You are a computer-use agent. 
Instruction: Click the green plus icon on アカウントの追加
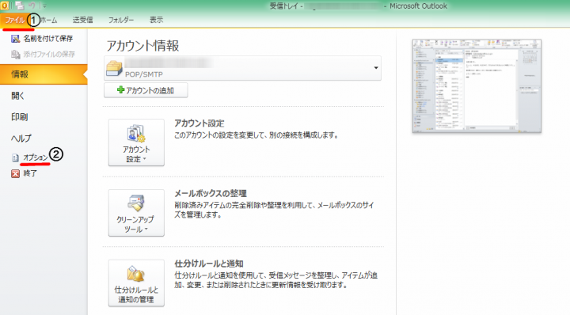tap(120, 89)
